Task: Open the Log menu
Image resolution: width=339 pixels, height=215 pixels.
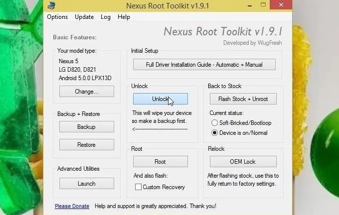Action: (106, 17)
